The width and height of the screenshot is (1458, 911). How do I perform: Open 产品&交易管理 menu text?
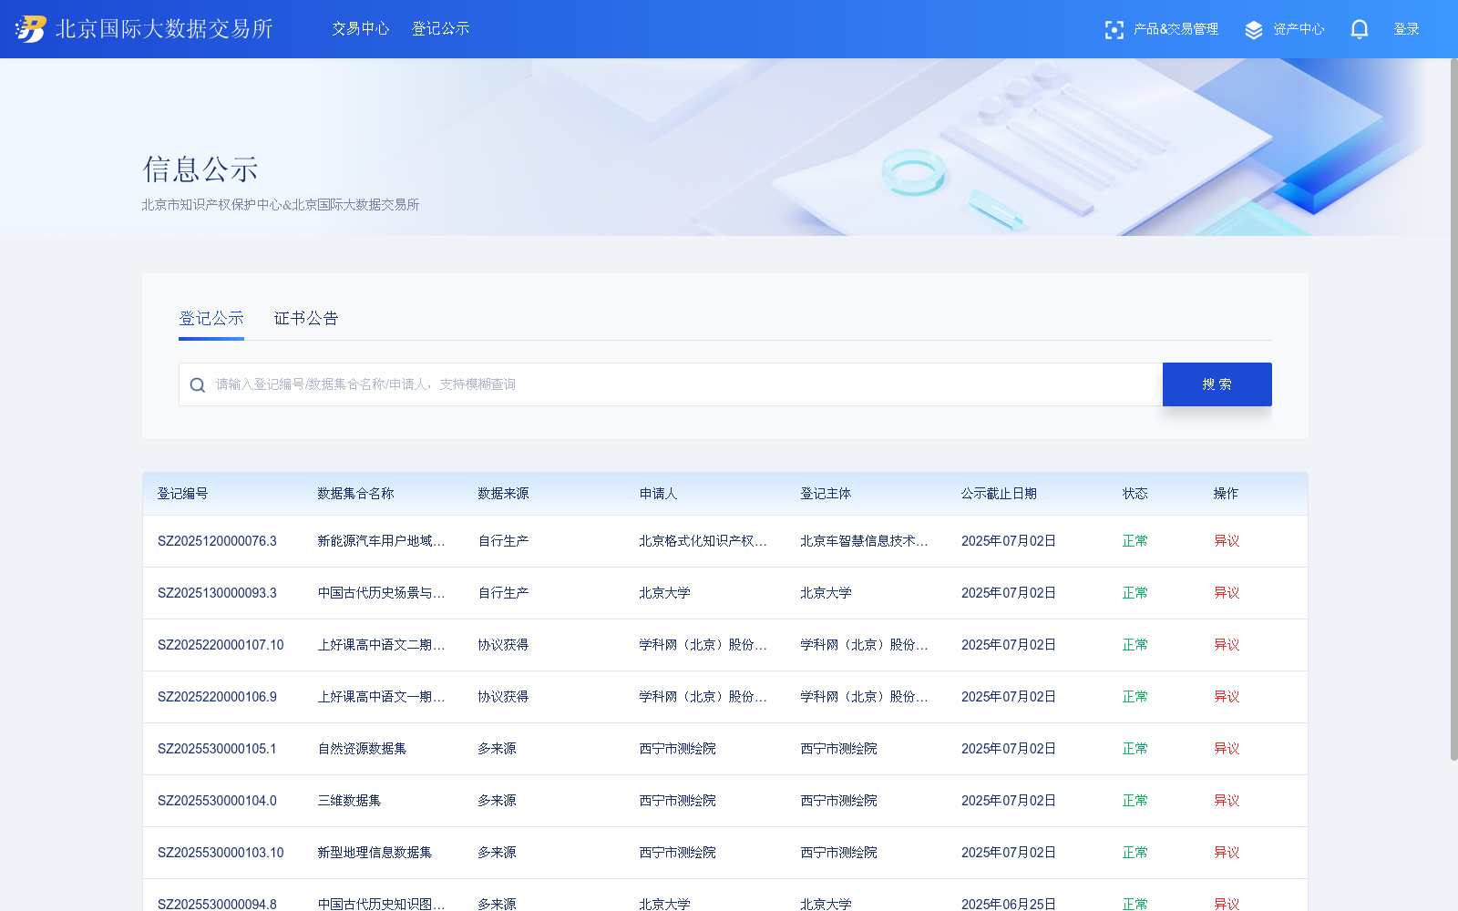(1176, 29)
